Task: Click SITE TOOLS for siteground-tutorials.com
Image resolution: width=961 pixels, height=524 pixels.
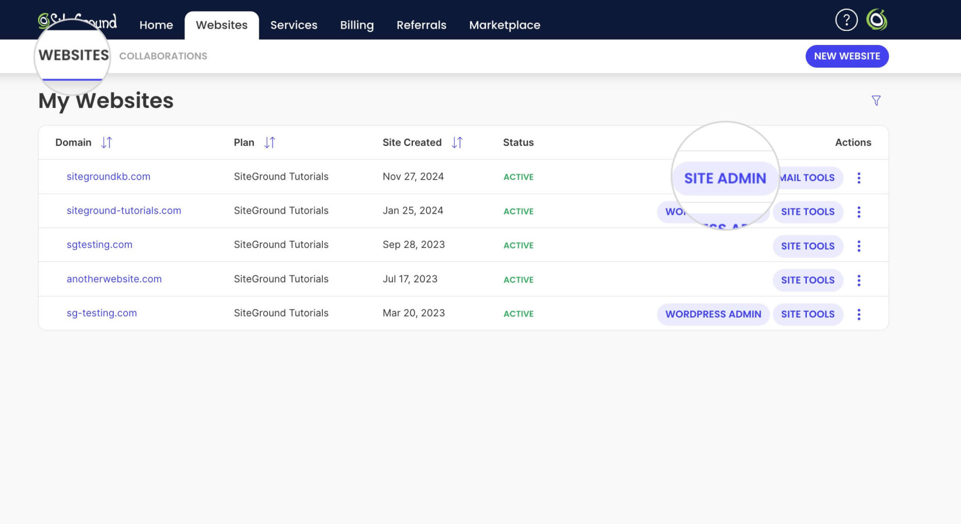Action: pos(807,212)
